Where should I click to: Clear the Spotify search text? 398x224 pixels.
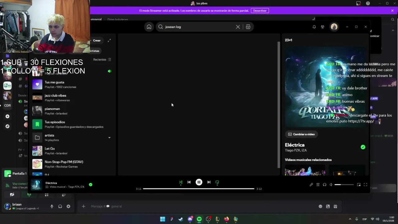[238, 27]
